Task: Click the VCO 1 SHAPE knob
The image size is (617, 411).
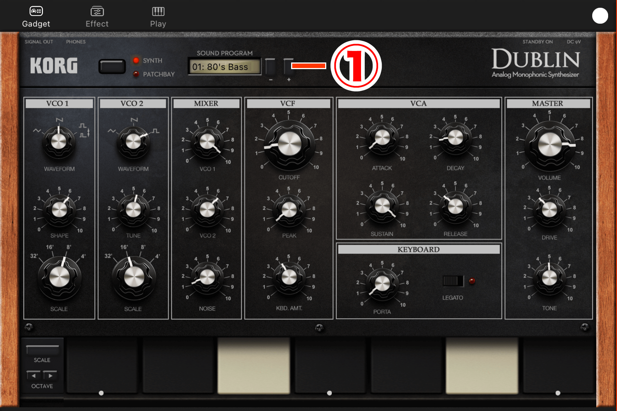Action: [x=59, y=210]
